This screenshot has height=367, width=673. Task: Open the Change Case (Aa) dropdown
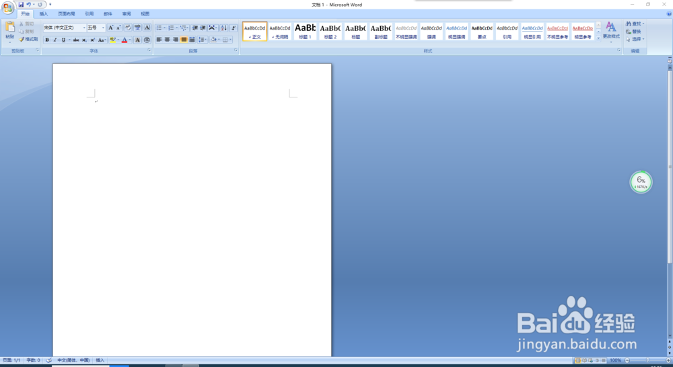(x=102, y=40)
